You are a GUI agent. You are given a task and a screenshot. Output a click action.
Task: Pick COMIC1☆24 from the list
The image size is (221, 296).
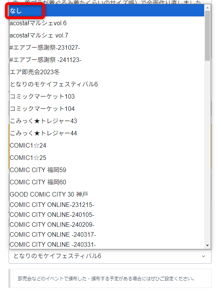tap(107, 145)
